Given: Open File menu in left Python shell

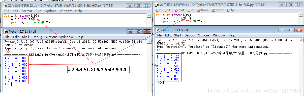Looking at the screenshot, I should [x=7, y=37].
